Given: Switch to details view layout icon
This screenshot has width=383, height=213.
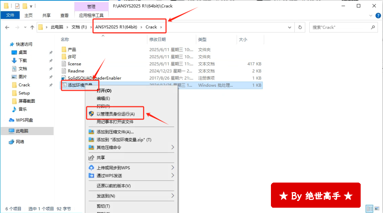Looking at the screenshot, I should (x=370, y=209).
